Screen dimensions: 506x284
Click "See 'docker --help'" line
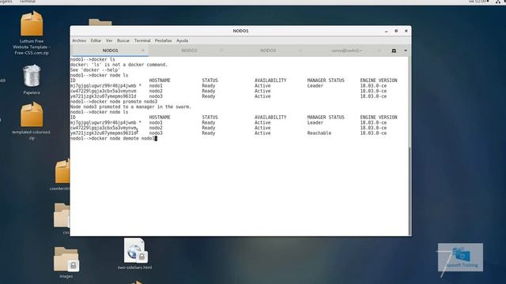pos(95,70)
